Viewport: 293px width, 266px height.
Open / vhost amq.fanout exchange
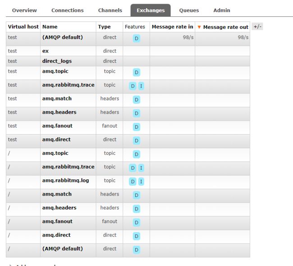[x=57, y=221]
